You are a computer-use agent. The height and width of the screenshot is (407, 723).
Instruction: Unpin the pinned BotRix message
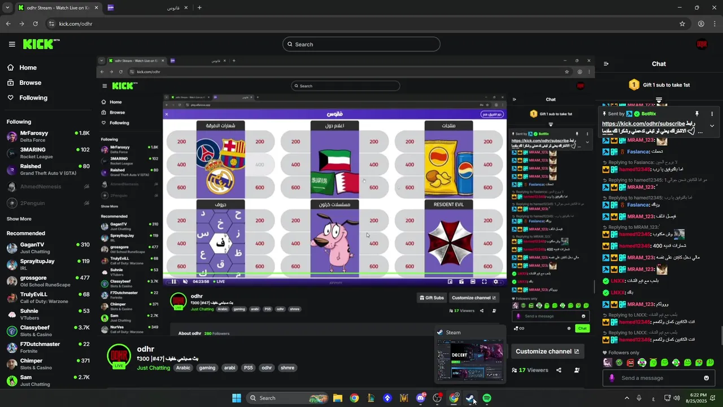click(697, 114)
